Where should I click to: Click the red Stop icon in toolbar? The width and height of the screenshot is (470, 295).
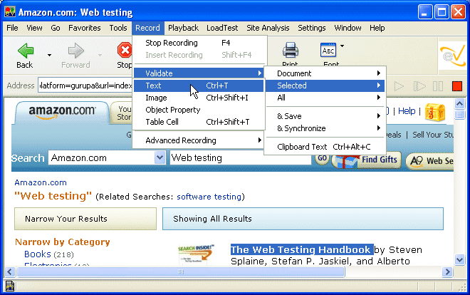click(x=125, y=50)
